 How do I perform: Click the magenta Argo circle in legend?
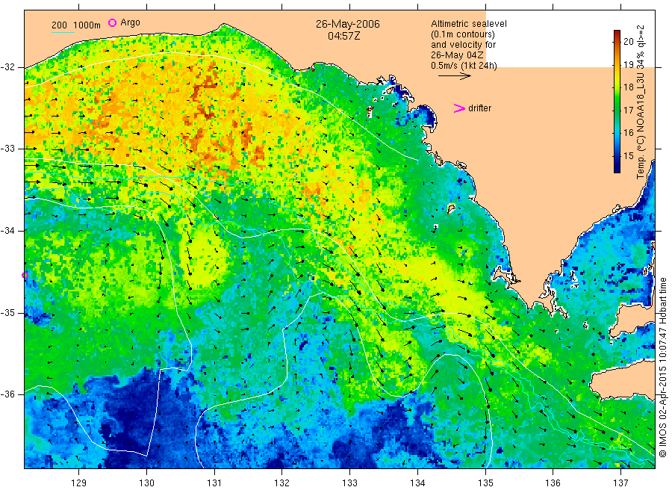(112, 22)
